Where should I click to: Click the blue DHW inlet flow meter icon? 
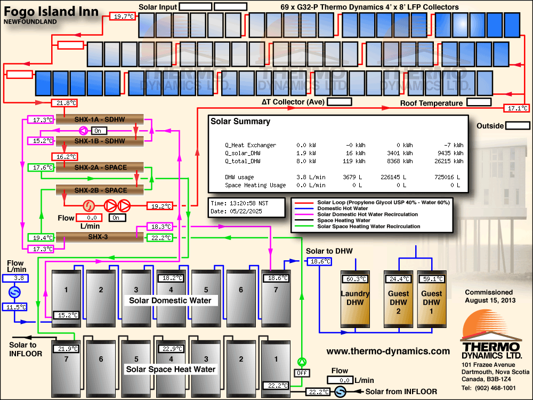[x=14, y=292]
